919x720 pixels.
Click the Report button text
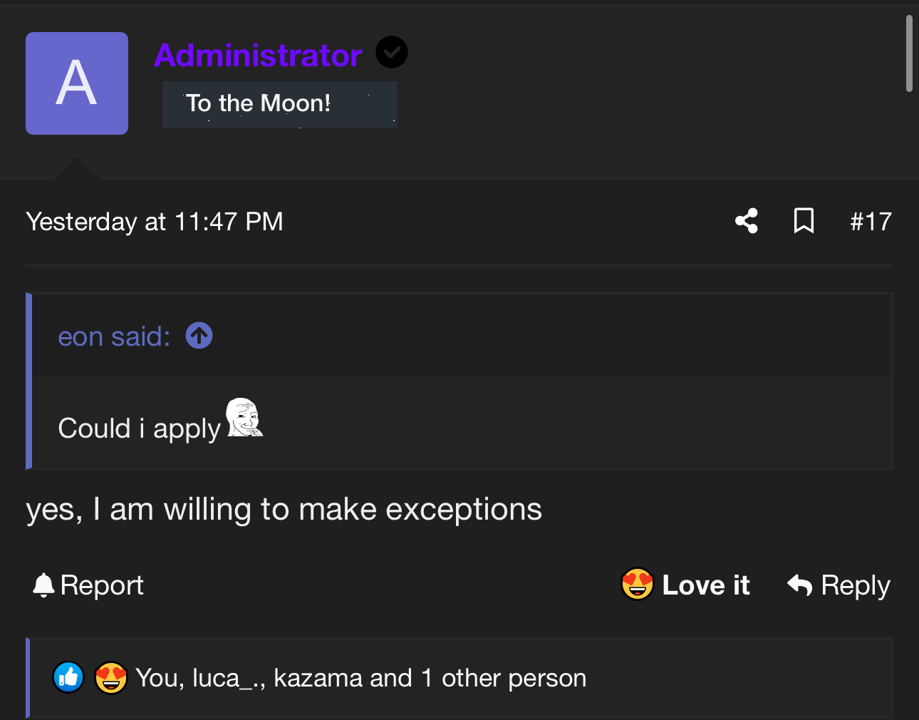(x=102, y=585)
